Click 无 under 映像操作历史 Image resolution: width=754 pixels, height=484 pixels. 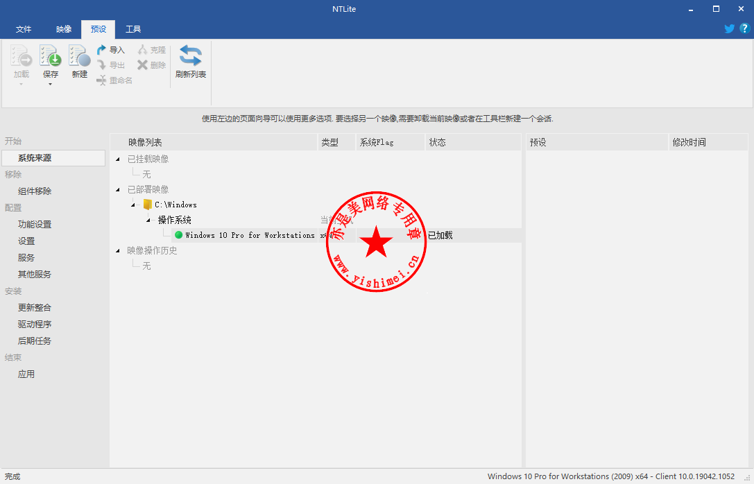pyautogui.click(x=146, y=266)
